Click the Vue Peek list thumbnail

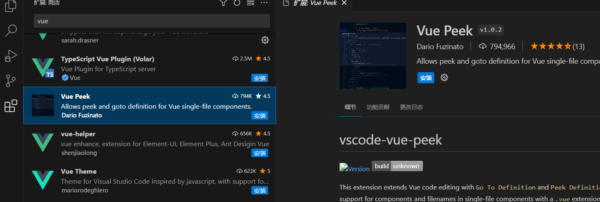pyautogui.click(x=43, y=105)
